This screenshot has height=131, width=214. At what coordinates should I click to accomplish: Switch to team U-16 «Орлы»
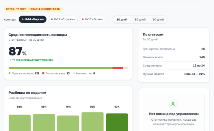[x=92, y=19]
